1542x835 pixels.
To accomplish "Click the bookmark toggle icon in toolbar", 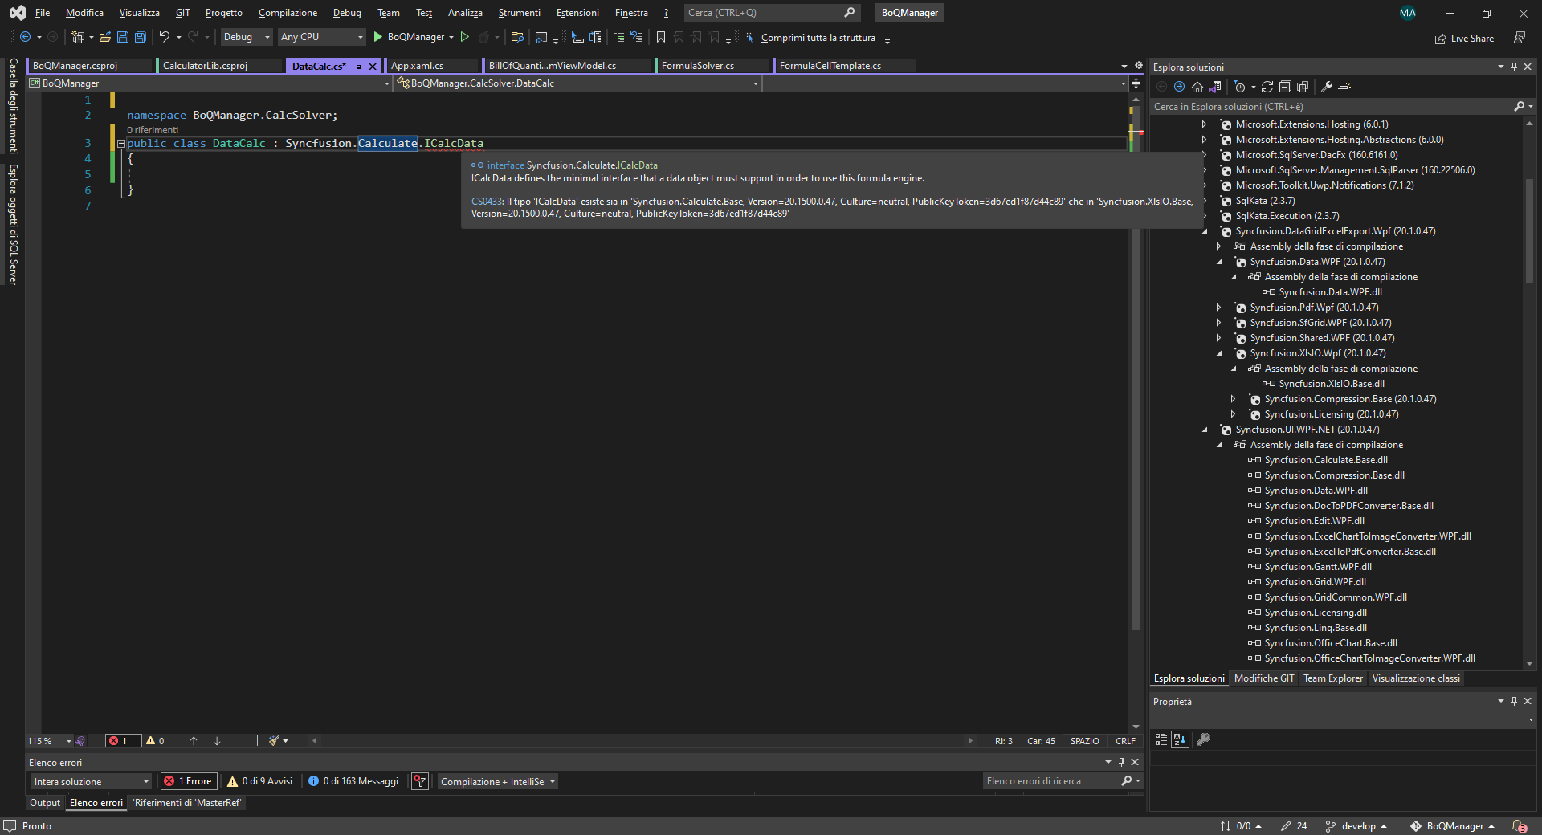I will pos(661,37).
